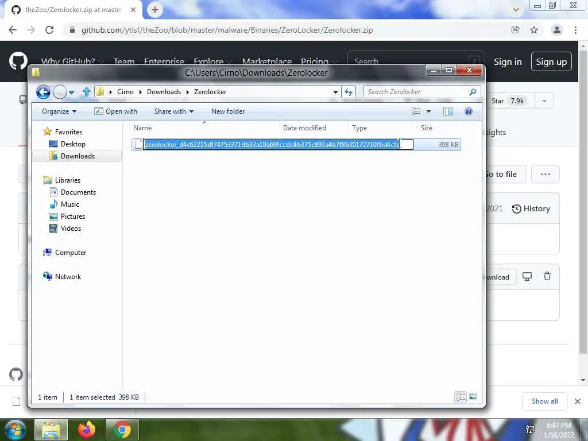Expand the address bar history dropdown
The width and height of the screenshot is (588, 441).
(x=335, y=92)
